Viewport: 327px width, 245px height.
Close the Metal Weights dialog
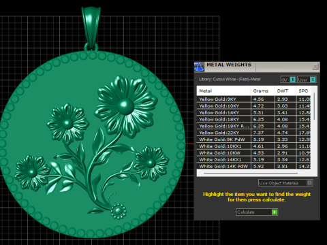tap(315, 67)
